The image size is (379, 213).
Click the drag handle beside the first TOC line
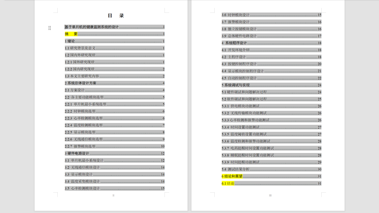(50, 28)
